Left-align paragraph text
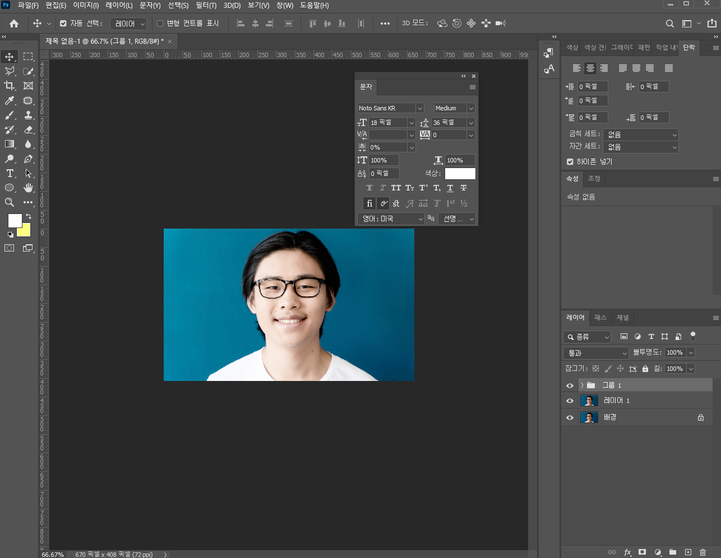The image size is (721, 558). click(577, 68)
